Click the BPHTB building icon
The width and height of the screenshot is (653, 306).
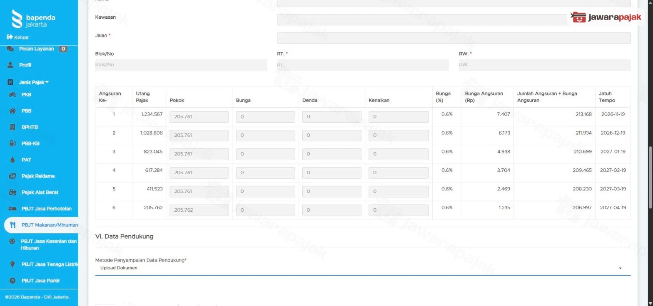pos(12,127)
